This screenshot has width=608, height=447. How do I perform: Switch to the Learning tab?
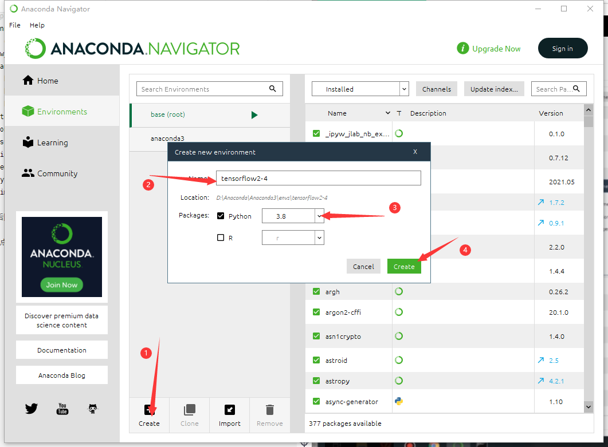[x=62, y=143]
